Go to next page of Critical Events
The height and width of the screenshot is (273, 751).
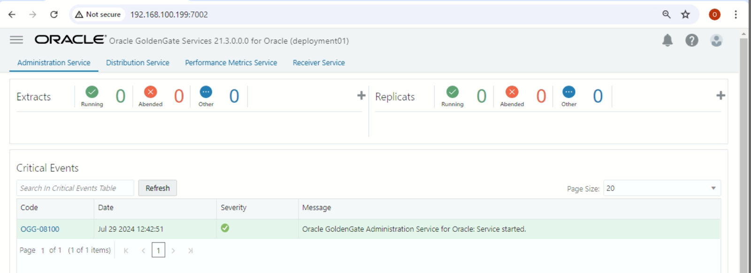click(x=173, y=251)
